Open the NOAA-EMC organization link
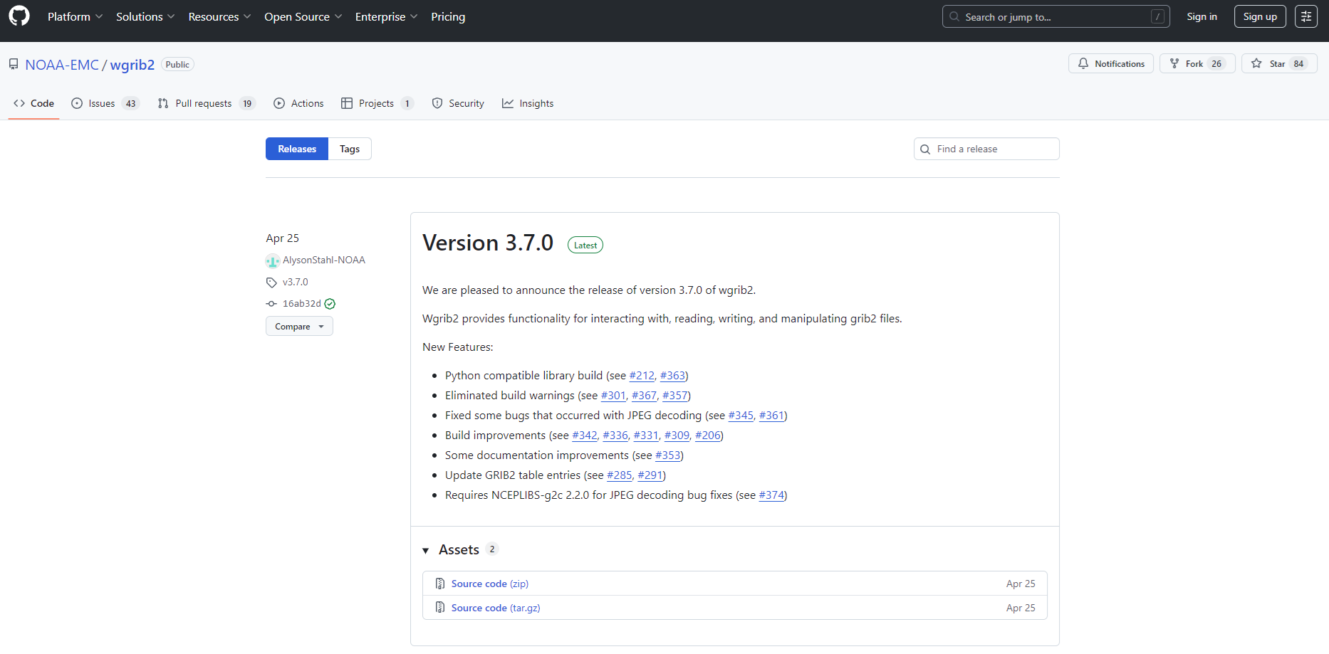The width and height of the screenshot is (1329, 654). (x=62, y=65)
